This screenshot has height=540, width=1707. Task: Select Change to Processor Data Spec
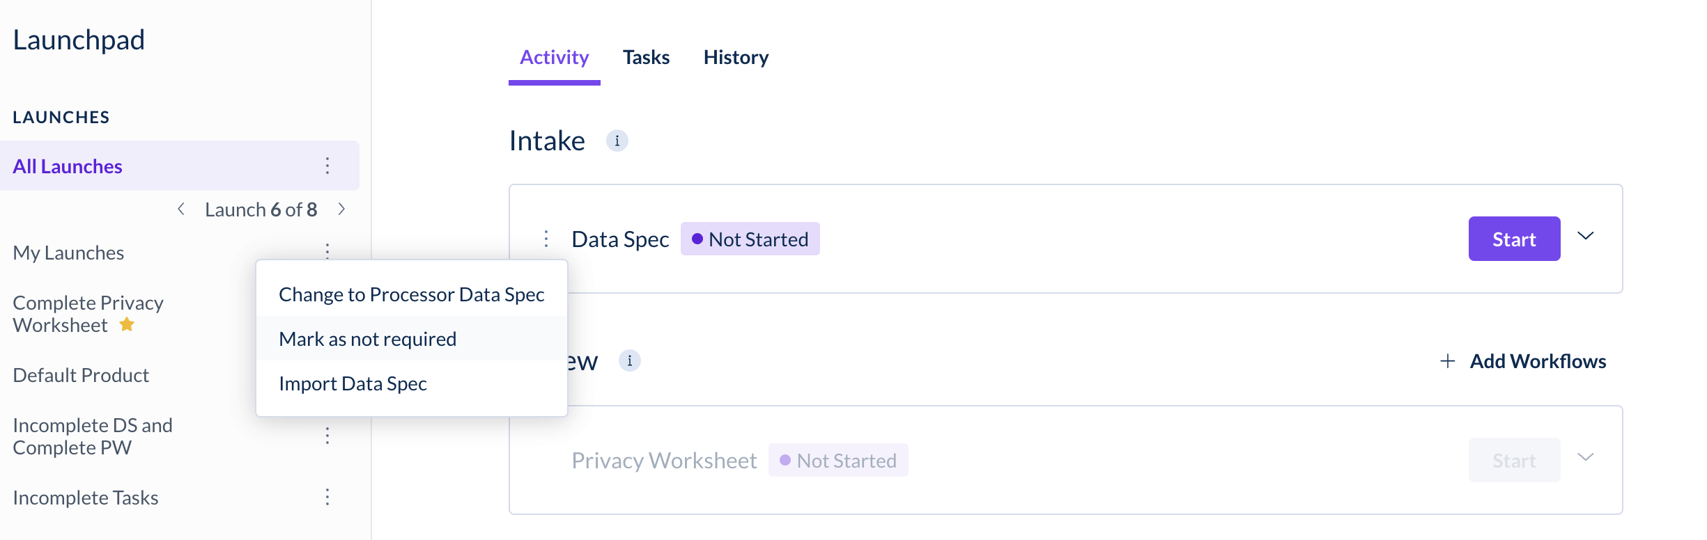pos(411,294)
